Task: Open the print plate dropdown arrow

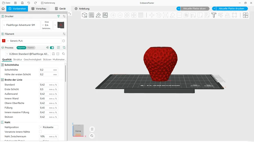Action: point(214,9)
